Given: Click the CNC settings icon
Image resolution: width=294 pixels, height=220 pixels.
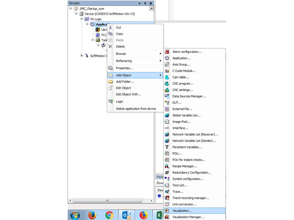Looking at the screenshot, I should click(x=167, y=90).
